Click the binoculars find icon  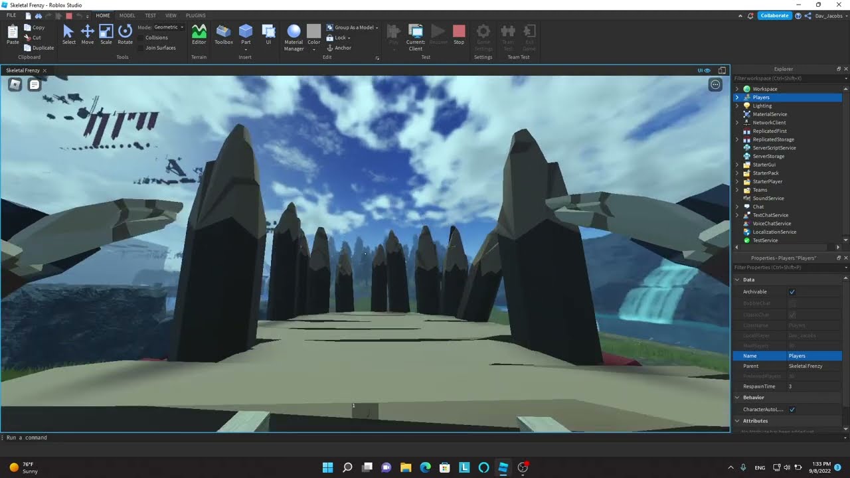click(x=39, y=15)
